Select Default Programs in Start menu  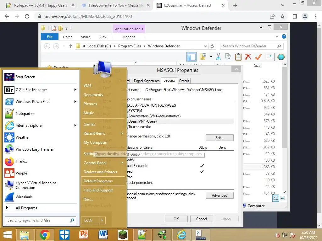(103, 181)
